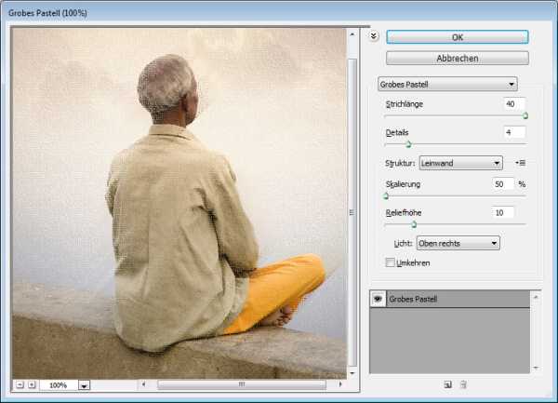Click the preview horizontal scrollbar right arrow
The height and width of the screenshot is (403, 558).
pyautogui.click(x=340, y=384)
